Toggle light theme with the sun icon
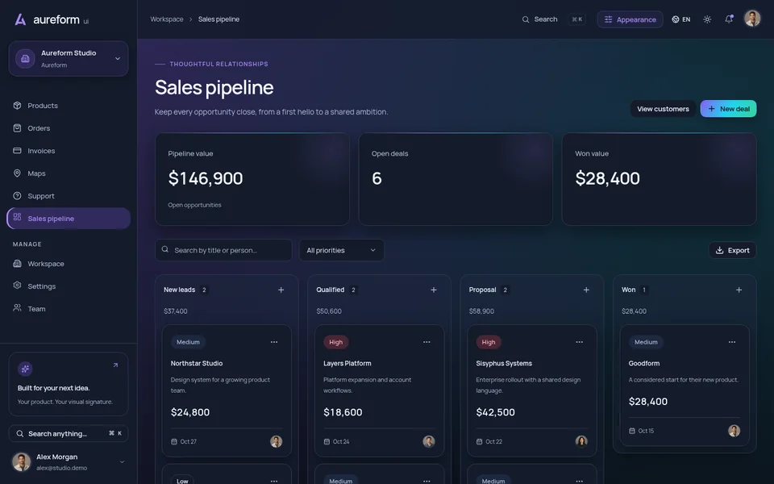 (707, 19)
